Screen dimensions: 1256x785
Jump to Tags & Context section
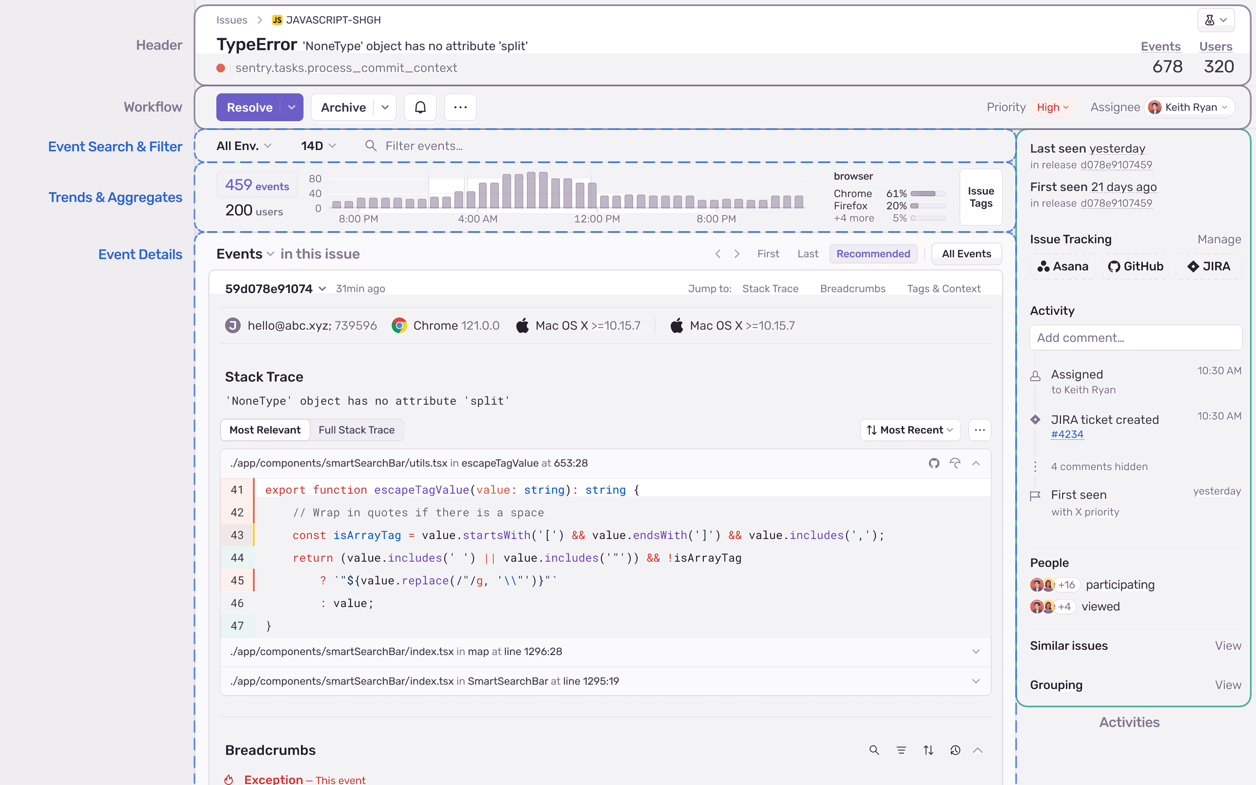[x=944, y=289]
